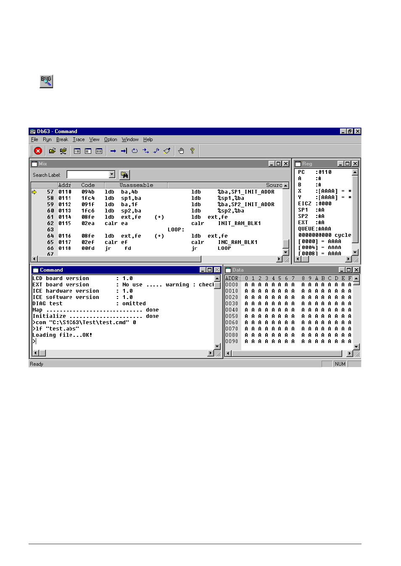The width and height of the screenshot is (401, 566).
Task: Click the hand-shaped Break toolbar icon
Action: (x=181, y=151)
